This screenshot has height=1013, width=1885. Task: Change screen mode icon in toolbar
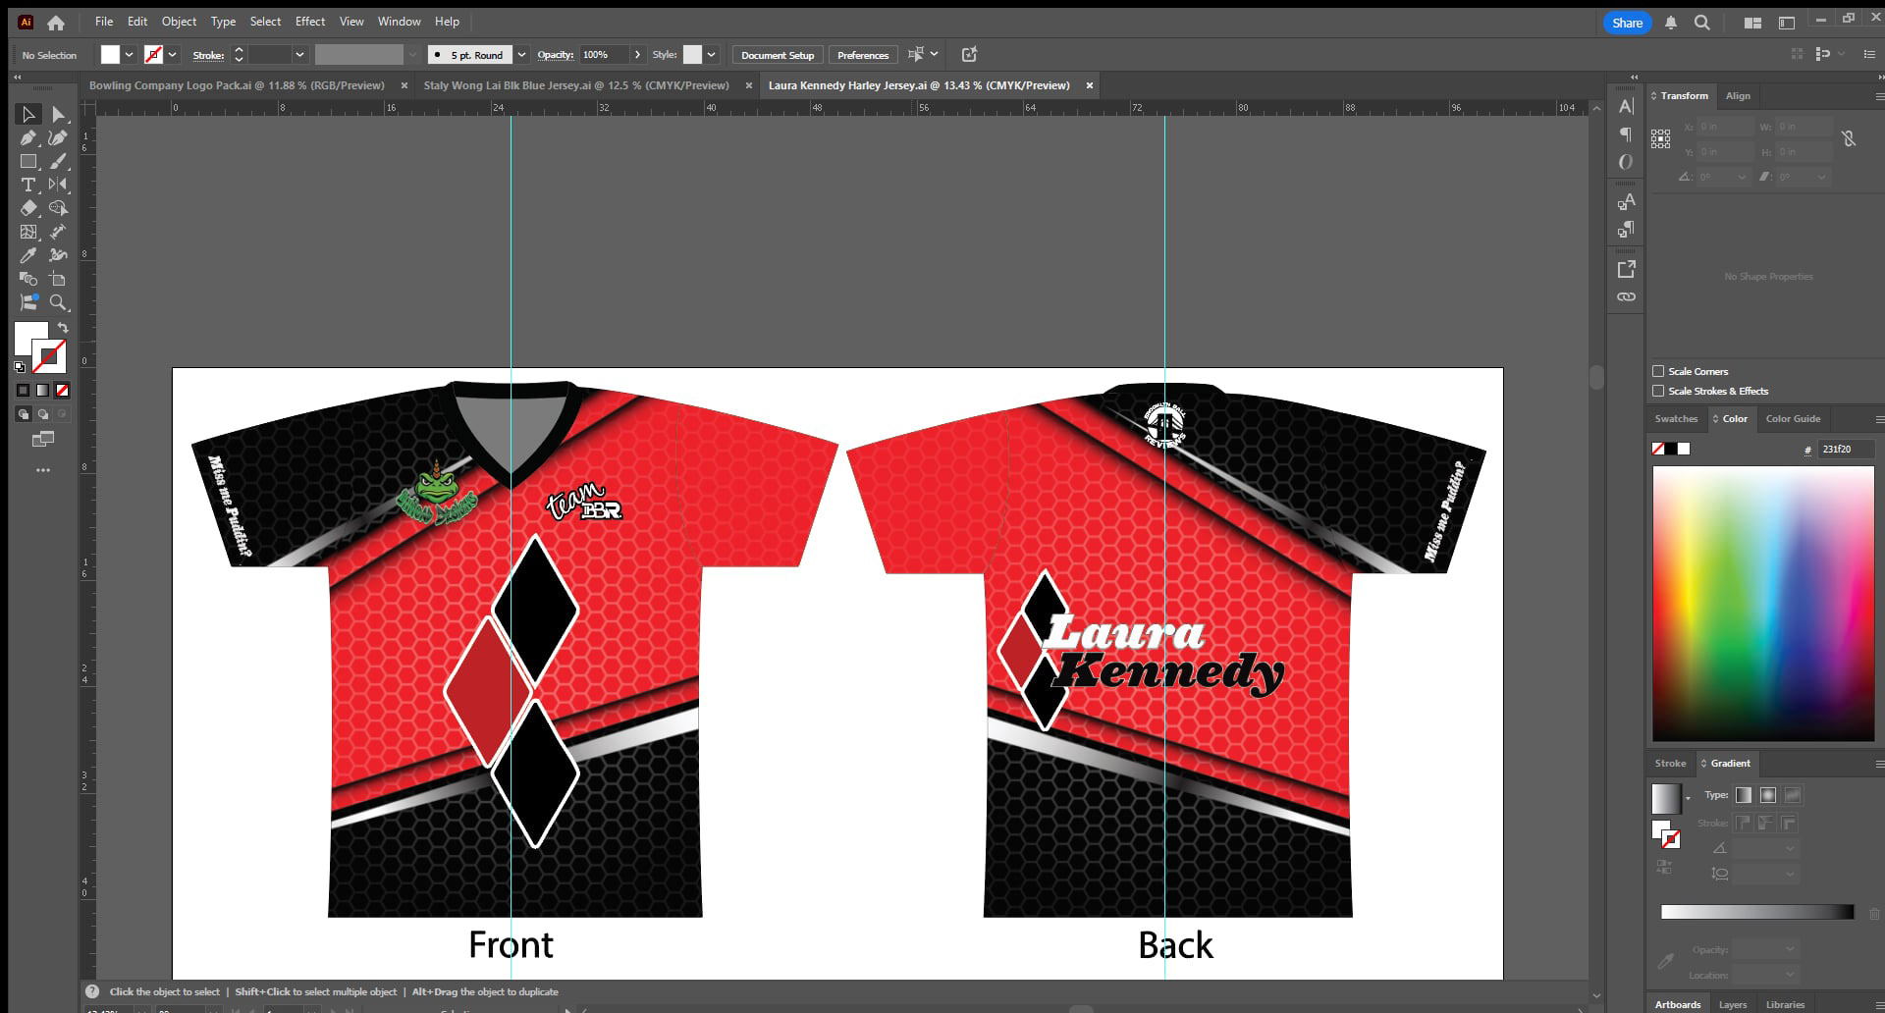pos(43,439)
